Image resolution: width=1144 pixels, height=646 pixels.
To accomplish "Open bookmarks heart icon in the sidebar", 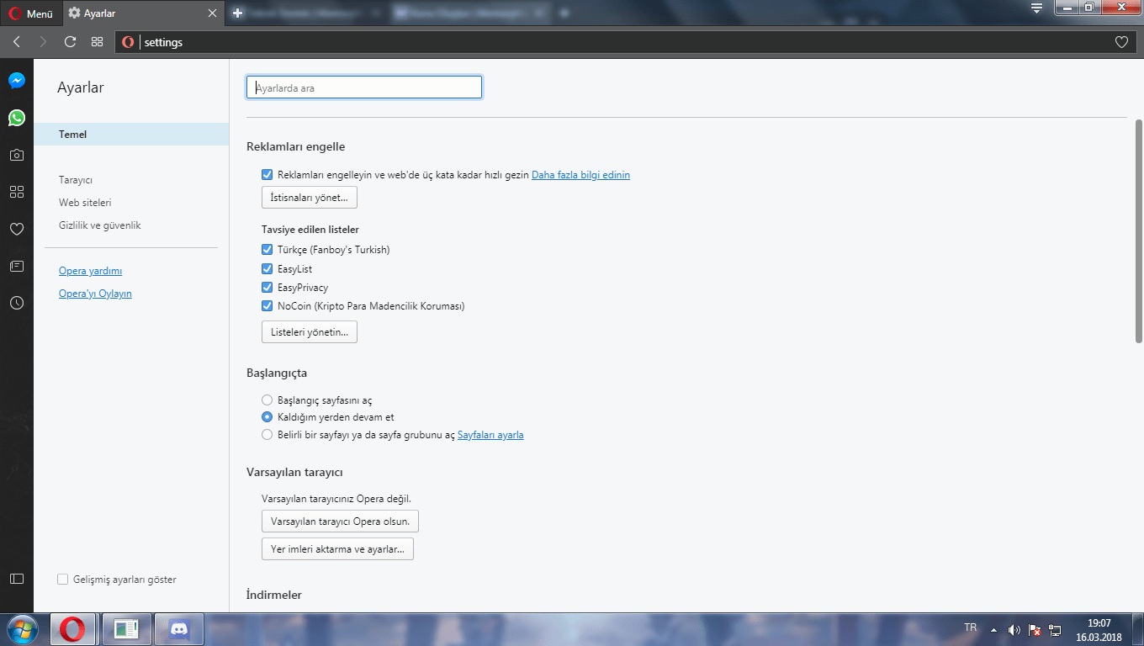I will 17,229.
